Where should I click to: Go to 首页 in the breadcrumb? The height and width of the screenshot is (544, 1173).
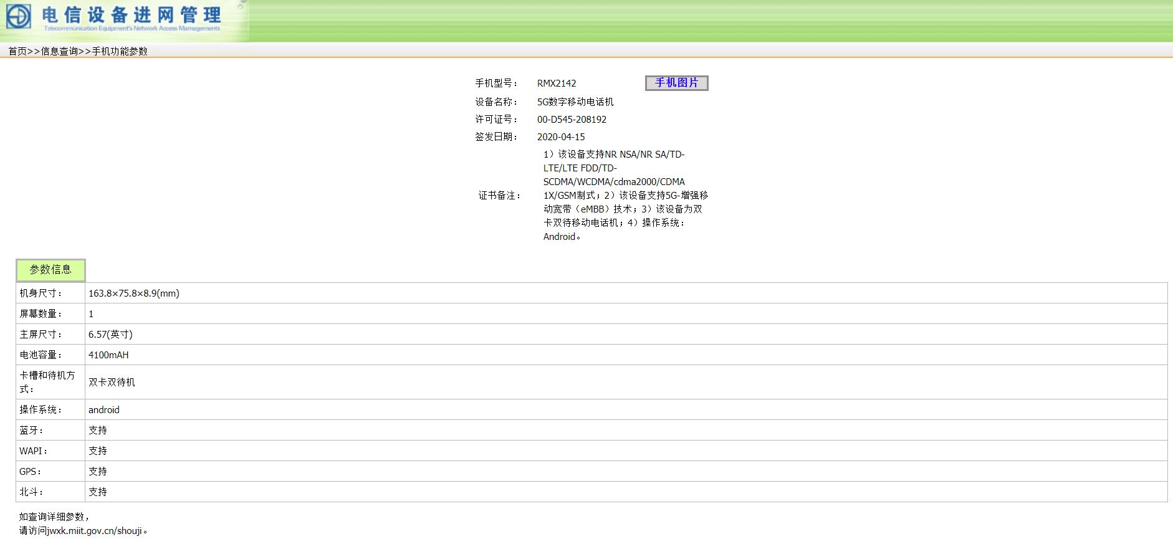tap(17, 51)
